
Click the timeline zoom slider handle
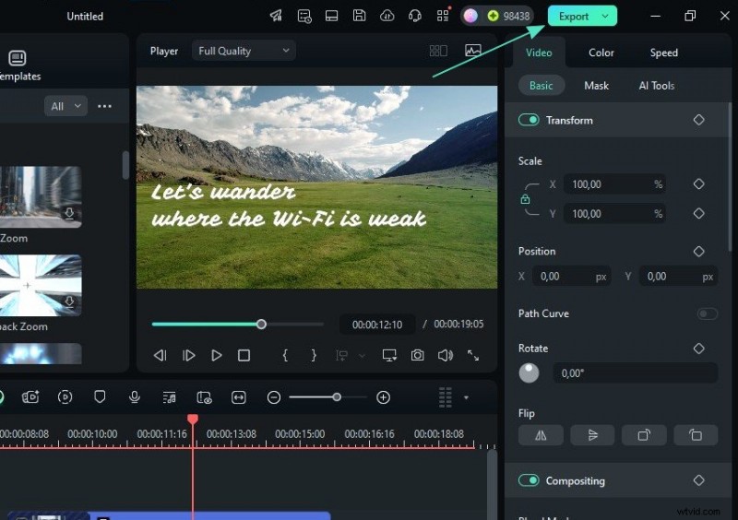337,397
